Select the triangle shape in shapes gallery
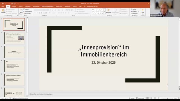The width and height of the screenshot is (180, 101). click(x=93, y=12)
